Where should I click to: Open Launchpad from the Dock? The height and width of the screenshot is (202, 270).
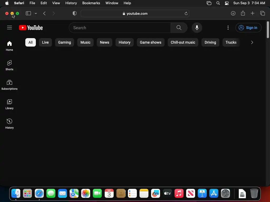point(27,193)
